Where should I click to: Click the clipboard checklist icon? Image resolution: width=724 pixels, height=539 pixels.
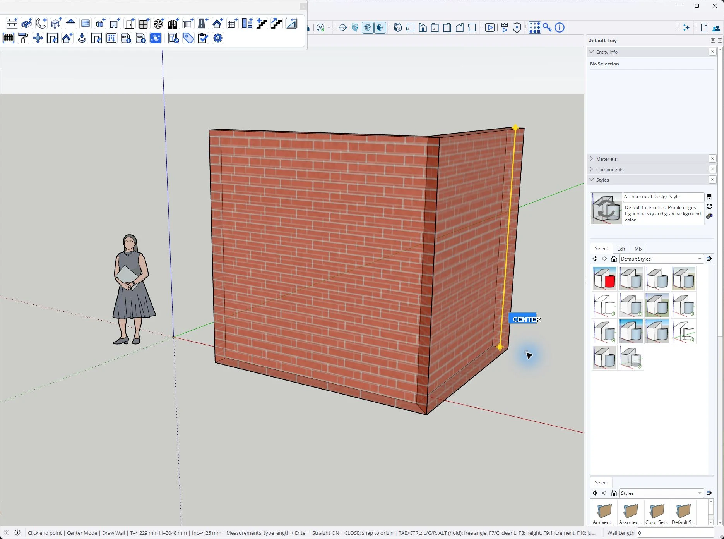pyautogui.click(x=203, y=38)
